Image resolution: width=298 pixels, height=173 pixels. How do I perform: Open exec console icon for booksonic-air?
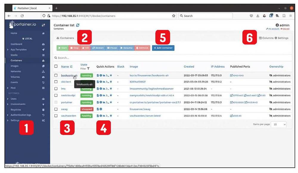tap(108, 75)
